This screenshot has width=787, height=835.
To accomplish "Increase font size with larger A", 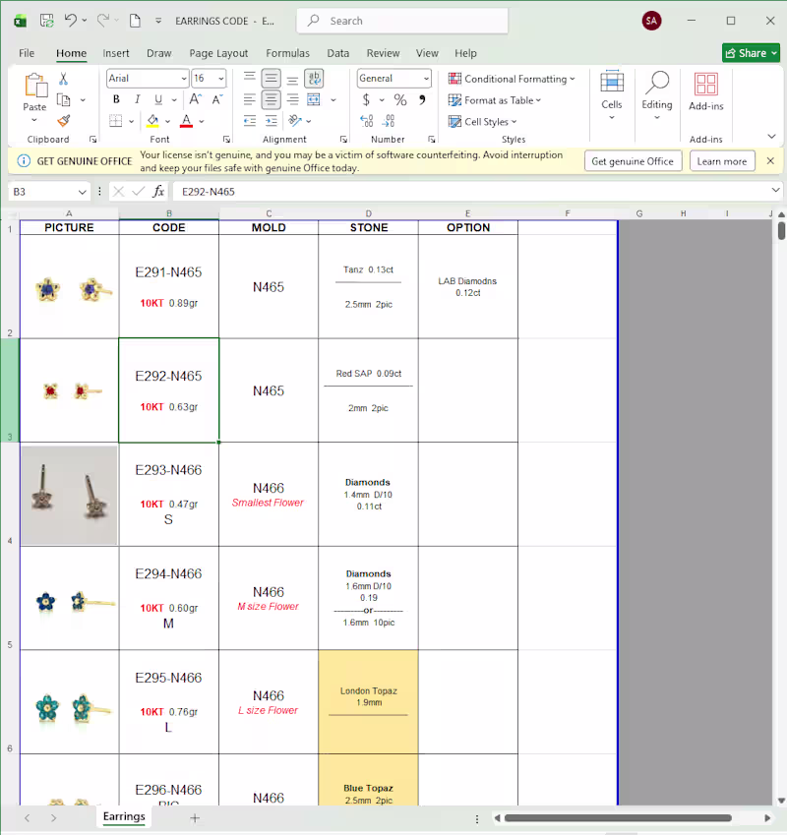I will pos(196,99).
